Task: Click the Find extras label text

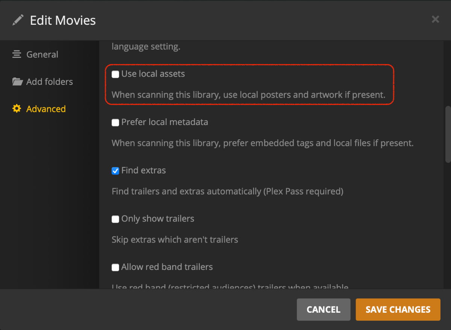Action: (143, 170)
